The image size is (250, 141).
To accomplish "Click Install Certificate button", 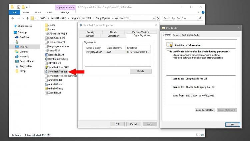I will point(205,110).
